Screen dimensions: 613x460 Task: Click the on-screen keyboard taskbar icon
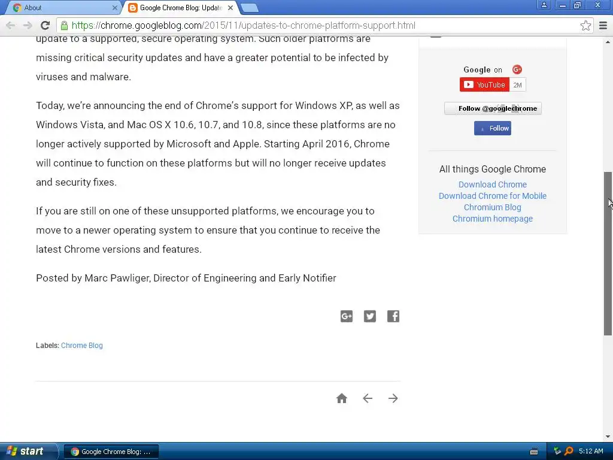(533, 452)
